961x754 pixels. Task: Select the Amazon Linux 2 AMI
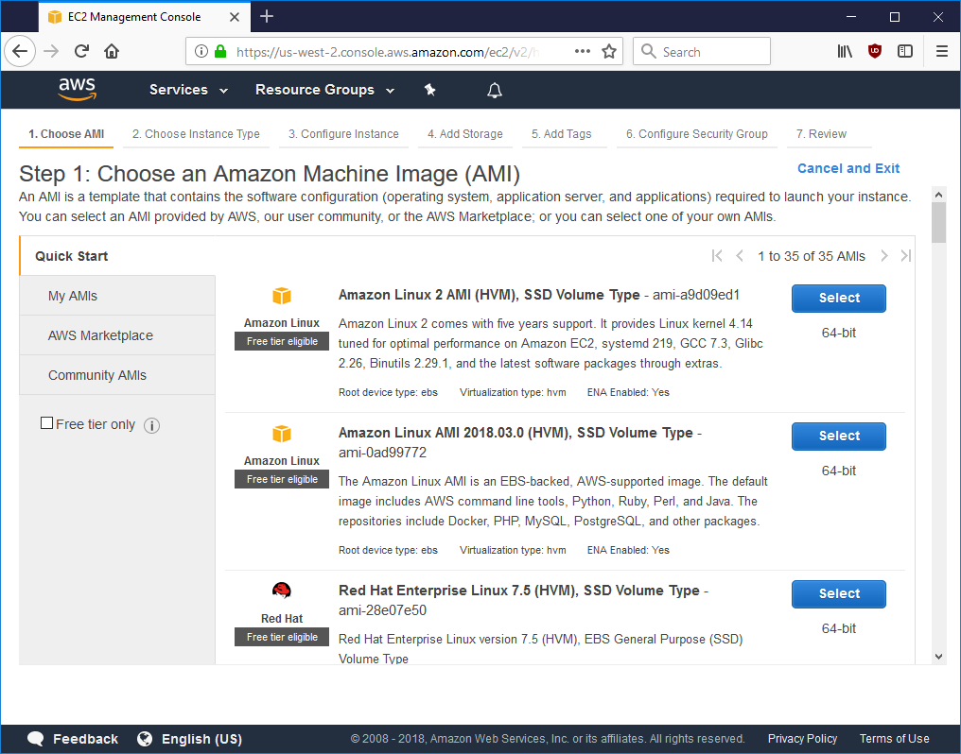838,298
